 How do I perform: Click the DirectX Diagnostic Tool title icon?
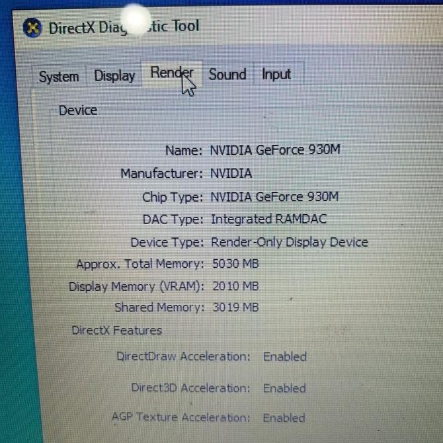coord(32,28)
